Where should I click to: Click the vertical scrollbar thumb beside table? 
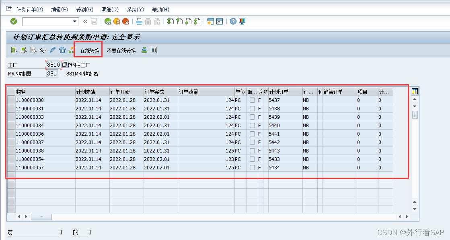415,115
